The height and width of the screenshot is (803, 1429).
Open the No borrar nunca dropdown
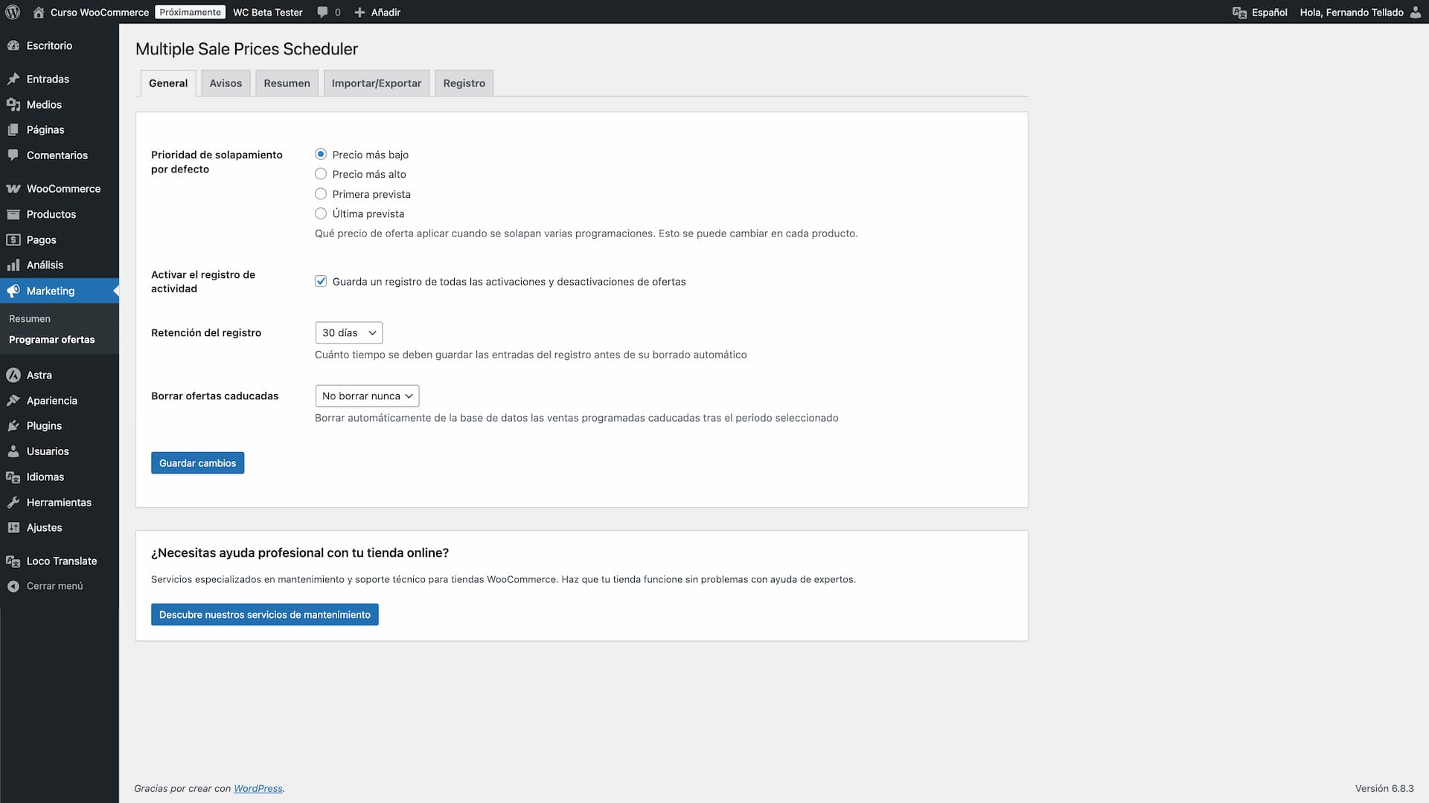366,396
